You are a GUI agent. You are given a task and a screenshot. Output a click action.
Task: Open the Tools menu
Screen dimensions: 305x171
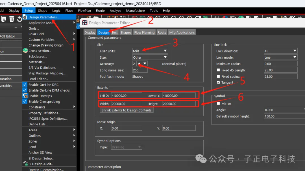(154, 10)
